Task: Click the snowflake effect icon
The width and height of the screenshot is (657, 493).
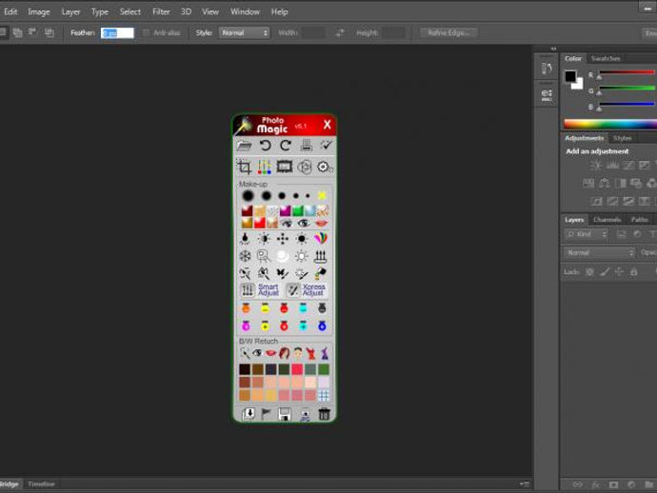Action: 245,256
